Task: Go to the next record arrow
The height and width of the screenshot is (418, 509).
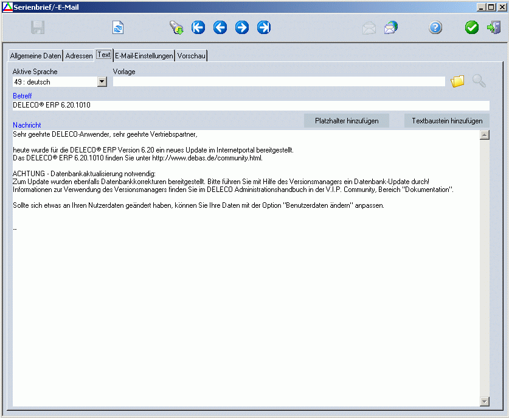Action: click(242, 27)
